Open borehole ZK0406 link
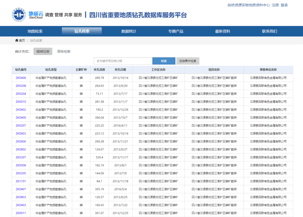This screenshot has height=217, width=303. point(21,78)
